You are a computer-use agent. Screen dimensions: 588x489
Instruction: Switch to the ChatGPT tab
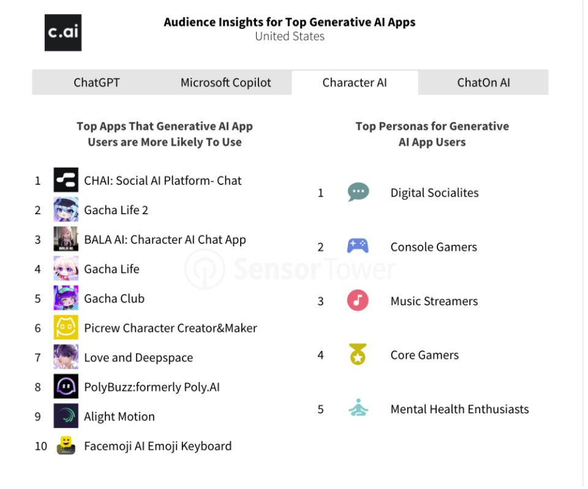97,83
